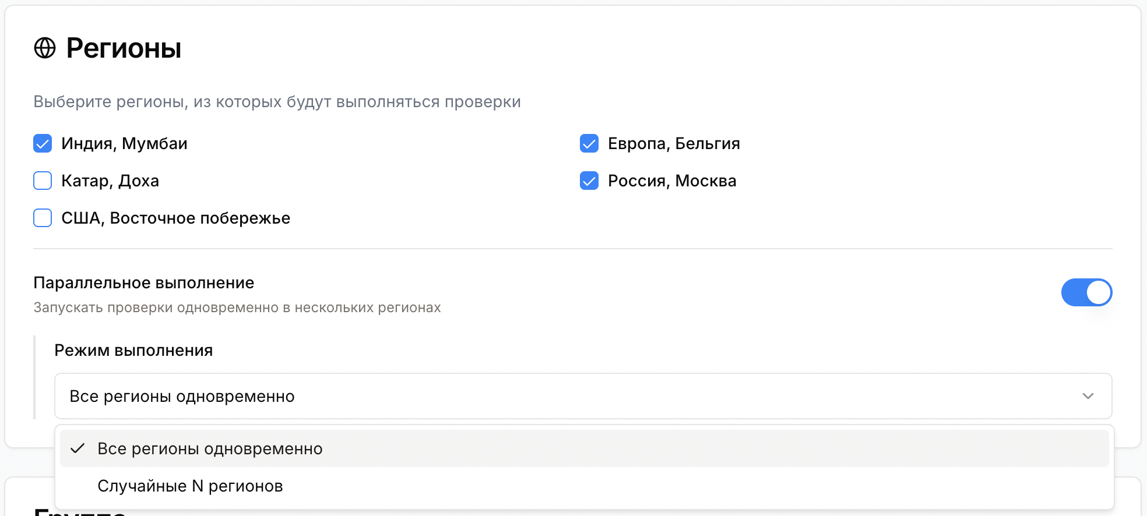The width and height of the screenshot is (1147, 516).
Task: Click the Режим выполнения label
Action: coord(133,351)
